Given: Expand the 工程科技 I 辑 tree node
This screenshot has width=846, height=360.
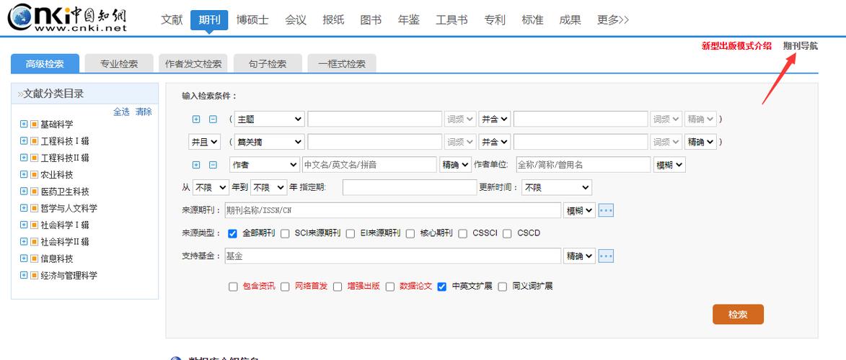Looking at the screenshot, I should [x=23, y=140].
